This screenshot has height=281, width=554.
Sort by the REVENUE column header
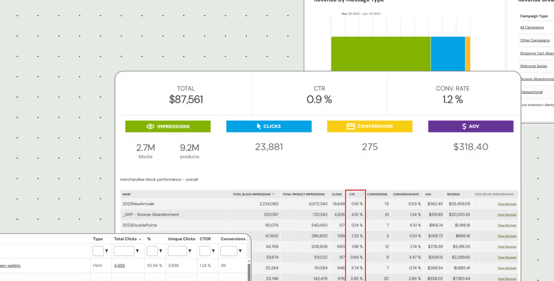[453, 194]
